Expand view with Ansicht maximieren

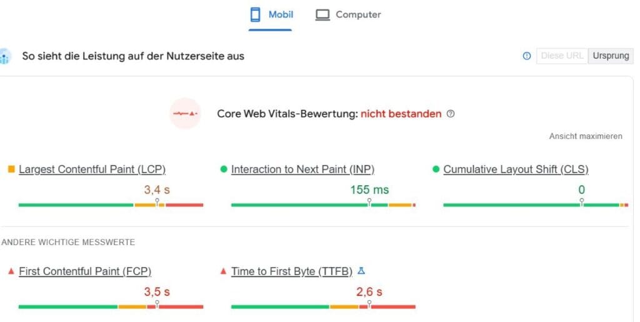586,136
